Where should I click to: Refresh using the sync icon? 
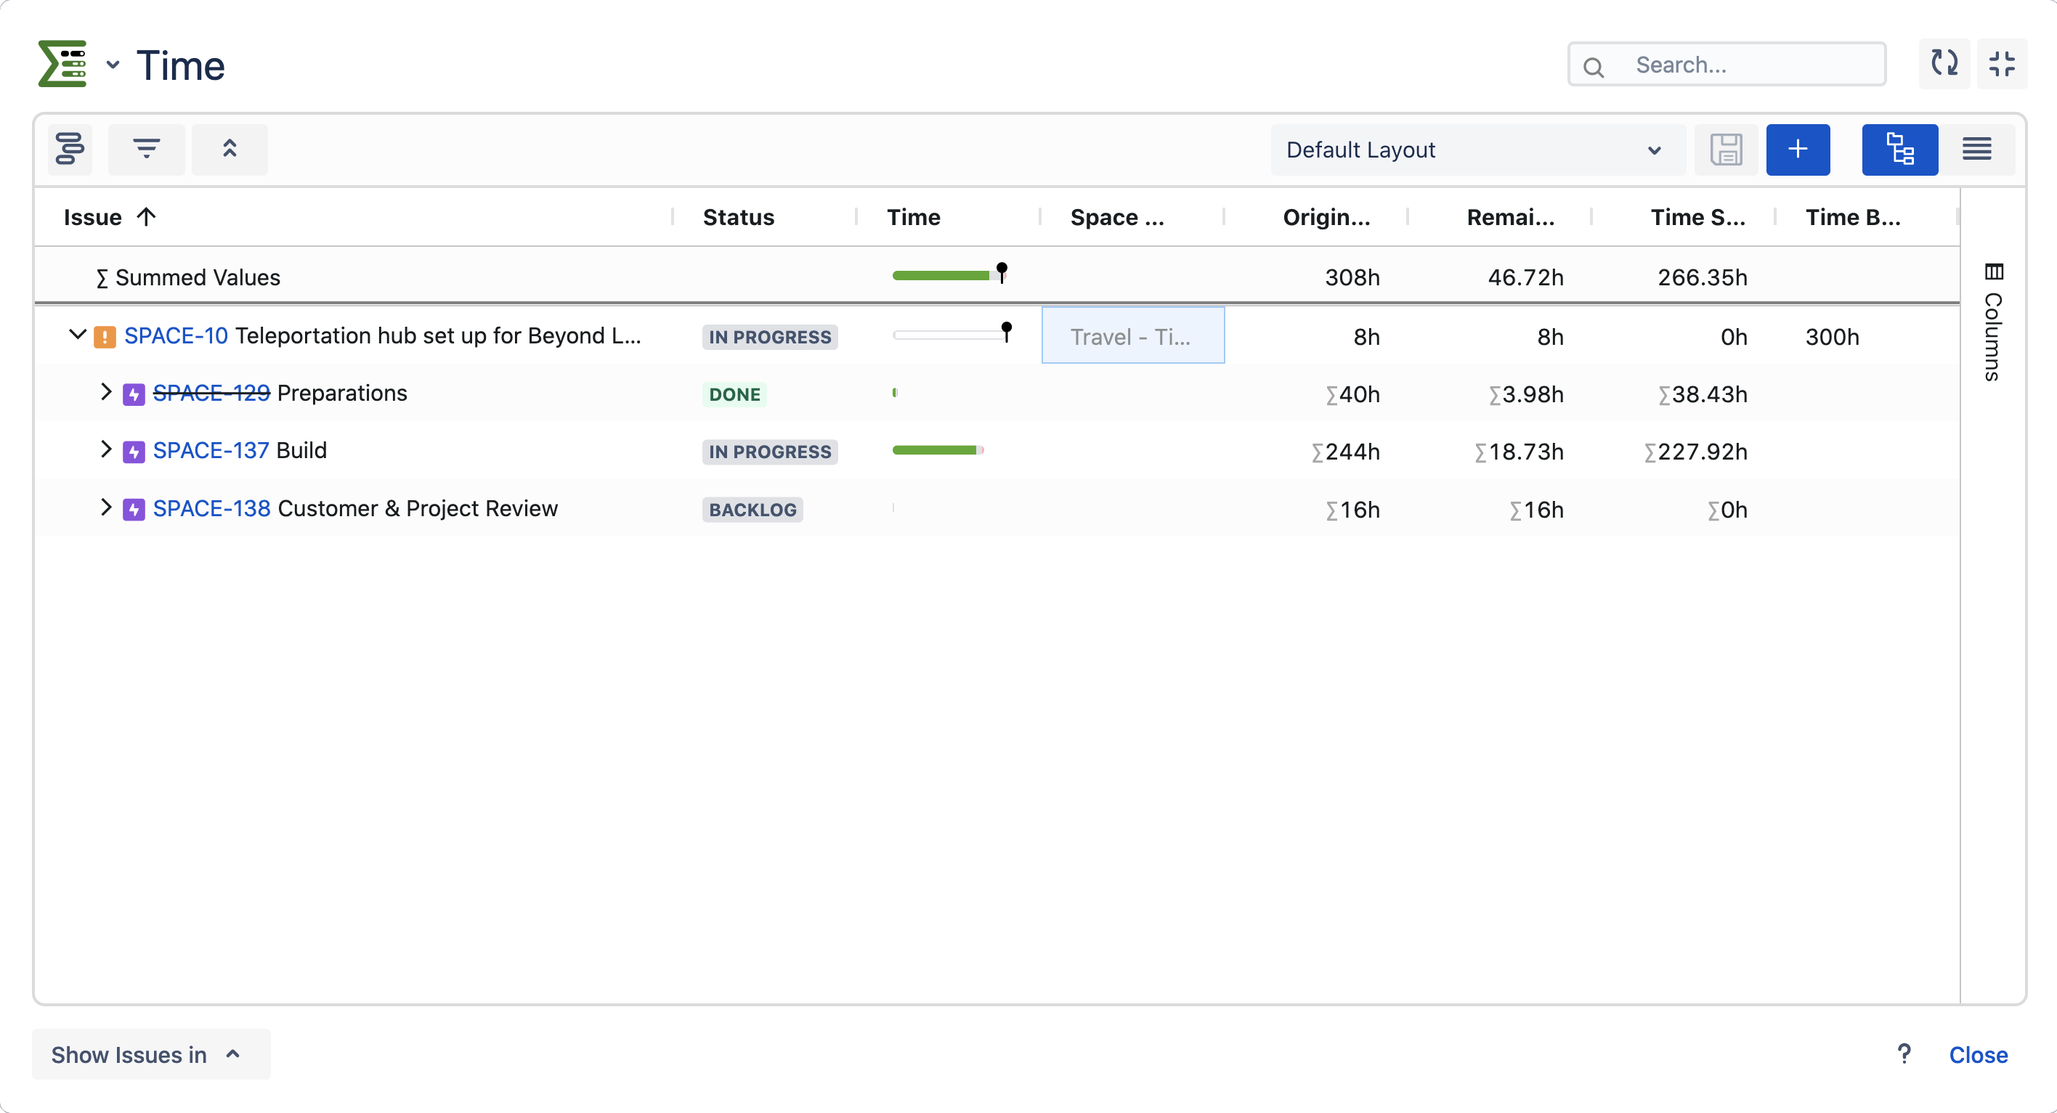pos(1944,64)
